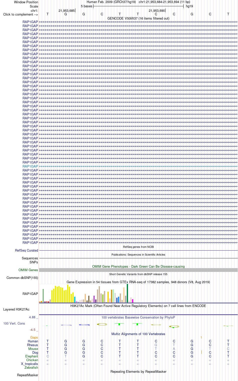Click the purple bar in the GTEx chart
Image resolution: width=238 pixels, height=381 pixels.
coord(94,299)
